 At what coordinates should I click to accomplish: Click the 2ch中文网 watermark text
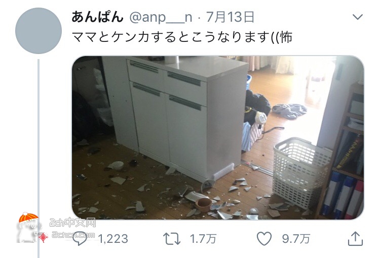tap(72, 223)
